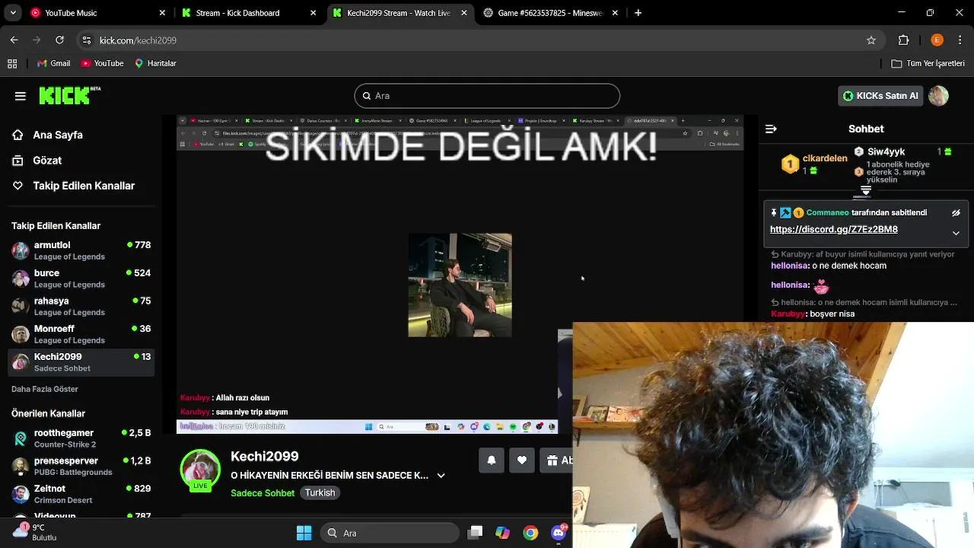The image size is (974, 548).
Task: Click Daha Fazla Göster
Action: click(x=45, y=389)
